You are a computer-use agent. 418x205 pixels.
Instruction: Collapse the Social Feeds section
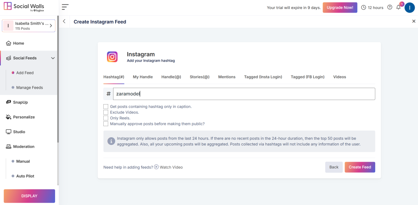pos(53,58)
